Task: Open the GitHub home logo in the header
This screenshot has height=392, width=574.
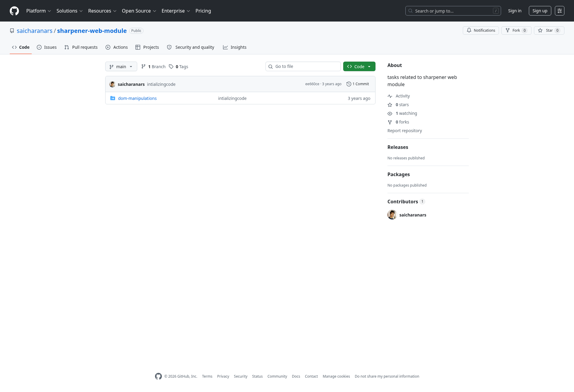Action: tap(14, 11)
